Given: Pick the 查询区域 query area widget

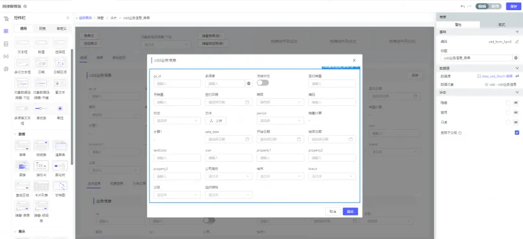Looking at the screenshot, I should click(23, 189).
